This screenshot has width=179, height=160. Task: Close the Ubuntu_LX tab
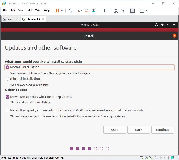point(43,19)
